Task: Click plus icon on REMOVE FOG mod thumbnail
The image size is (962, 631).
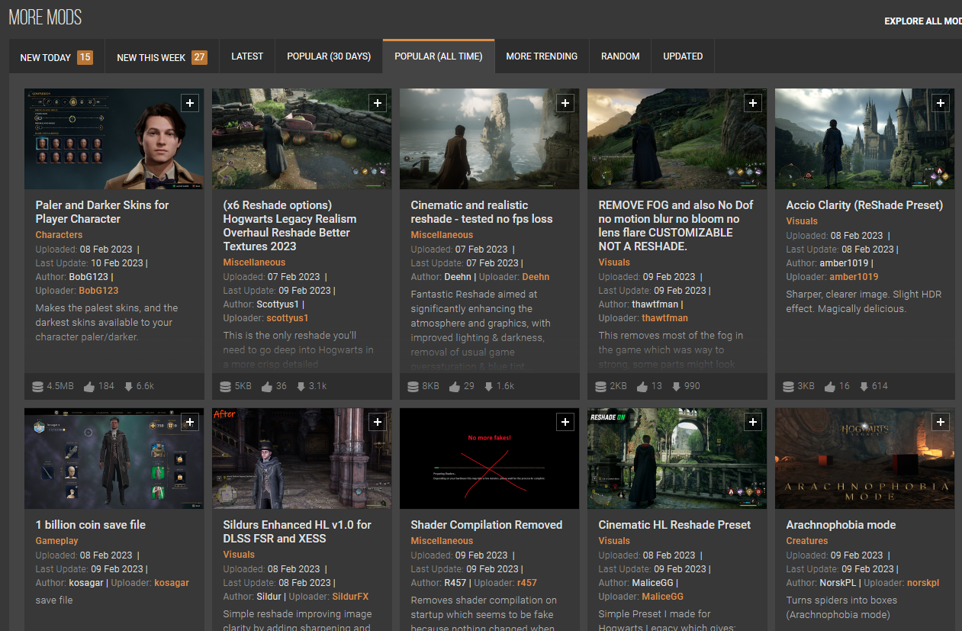Action: click(x=753, y=103)
